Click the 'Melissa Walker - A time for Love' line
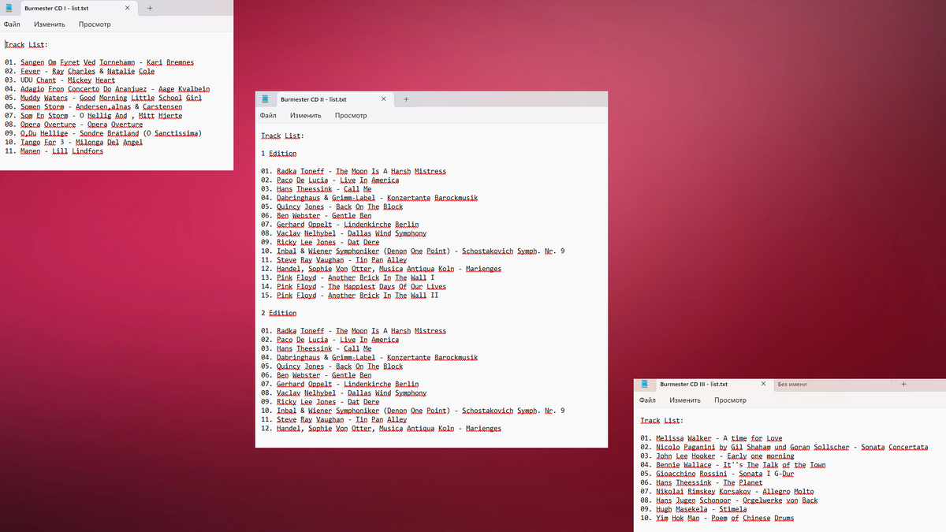 [x=711, y=438]
